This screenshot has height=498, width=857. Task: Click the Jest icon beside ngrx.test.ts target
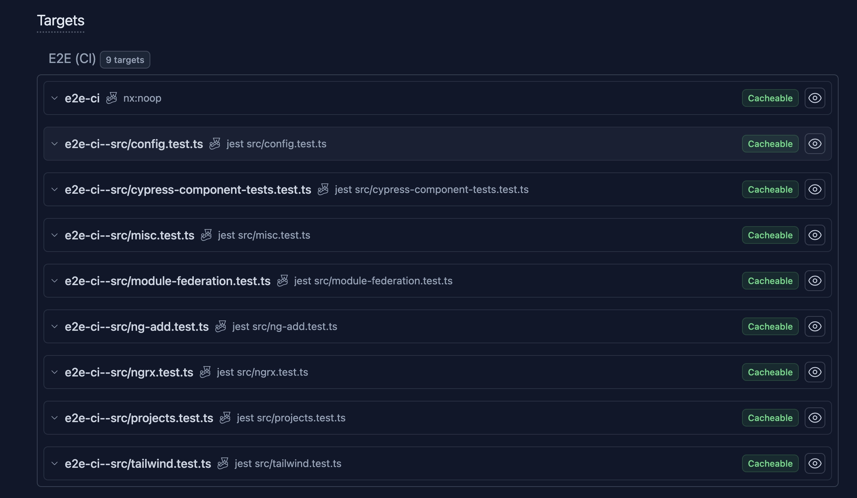pos(205,372)
